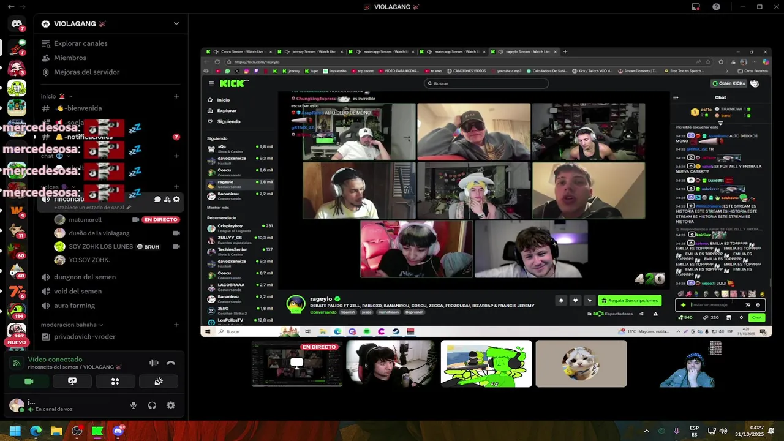Screen dimensions: 784x441
Task: Open the Vídeo conectado connection details
Action: tap(55, 360)
